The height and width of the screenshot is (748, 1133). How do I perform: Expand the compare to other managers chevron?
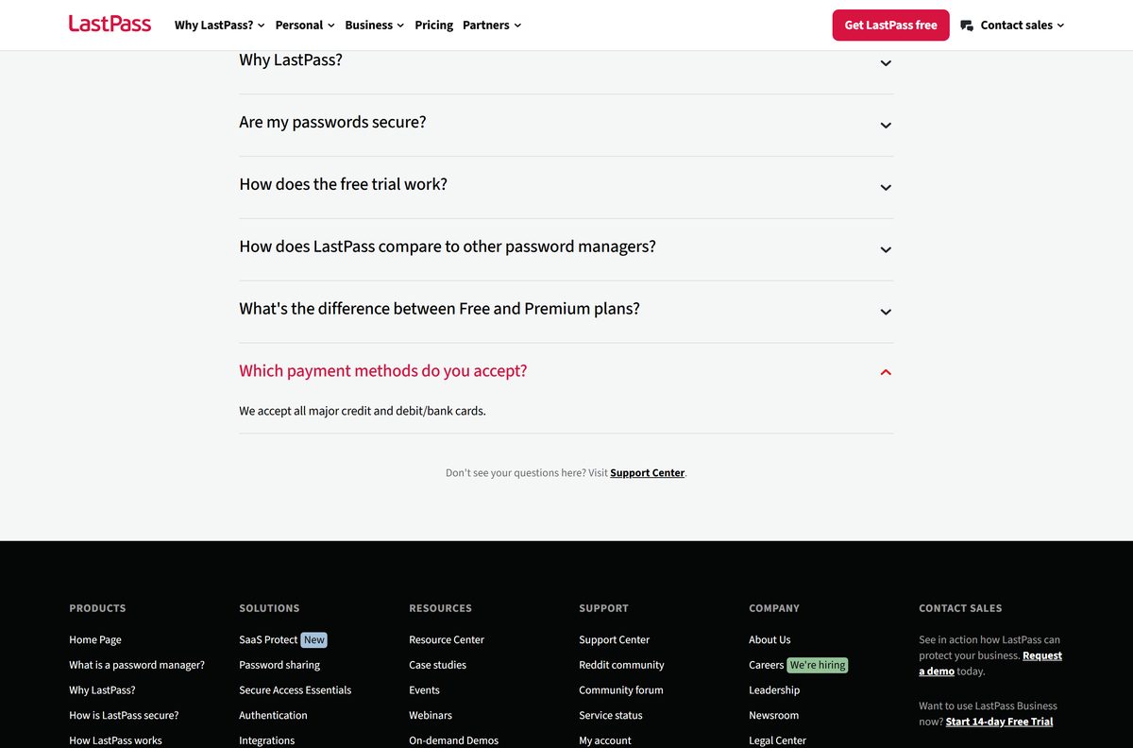pos(886,250)
